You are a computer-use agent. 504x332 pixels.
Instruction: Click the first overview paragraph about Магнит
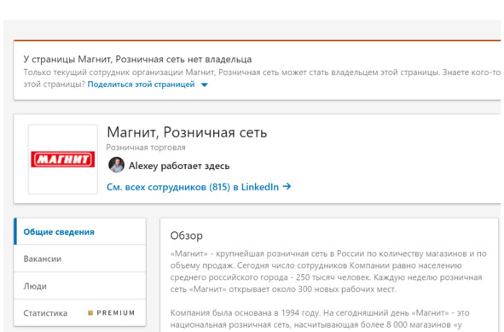[x=328, y=271]
